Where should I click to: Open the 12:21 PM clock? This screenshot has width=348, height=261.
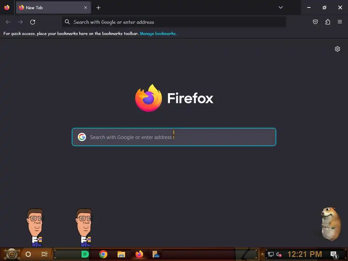pyautogui.click(x=304, y=254)
